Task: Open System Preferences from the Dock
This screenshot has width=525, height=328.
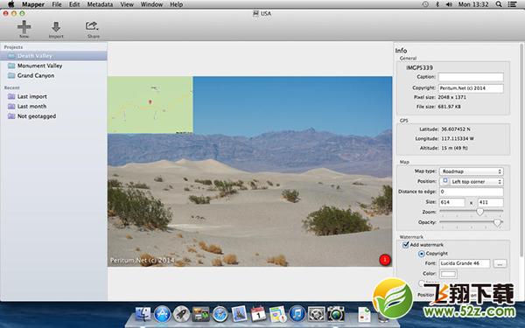Action: [x=316, y=314]
